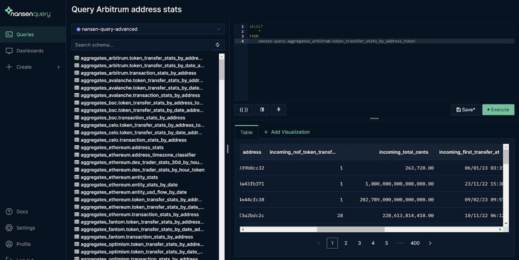The image size is (519, 260).
Task: Select aggregates_ethereum.entity_stats table in schema
Action: pos(119,177)
